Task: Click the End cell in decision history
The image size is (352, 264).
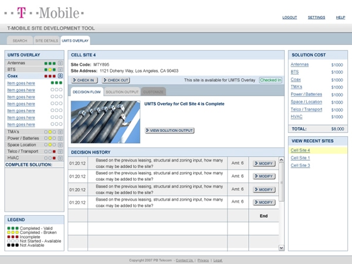Action: pos(264,216)
